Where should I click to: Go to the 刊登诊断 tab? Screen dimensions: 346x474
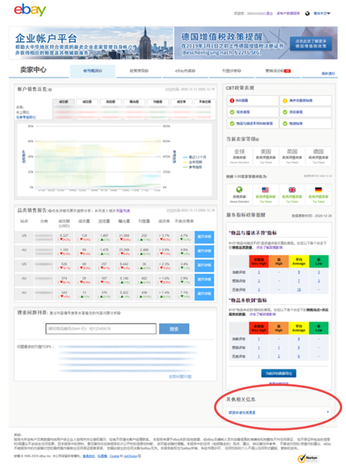click(232, 71)
